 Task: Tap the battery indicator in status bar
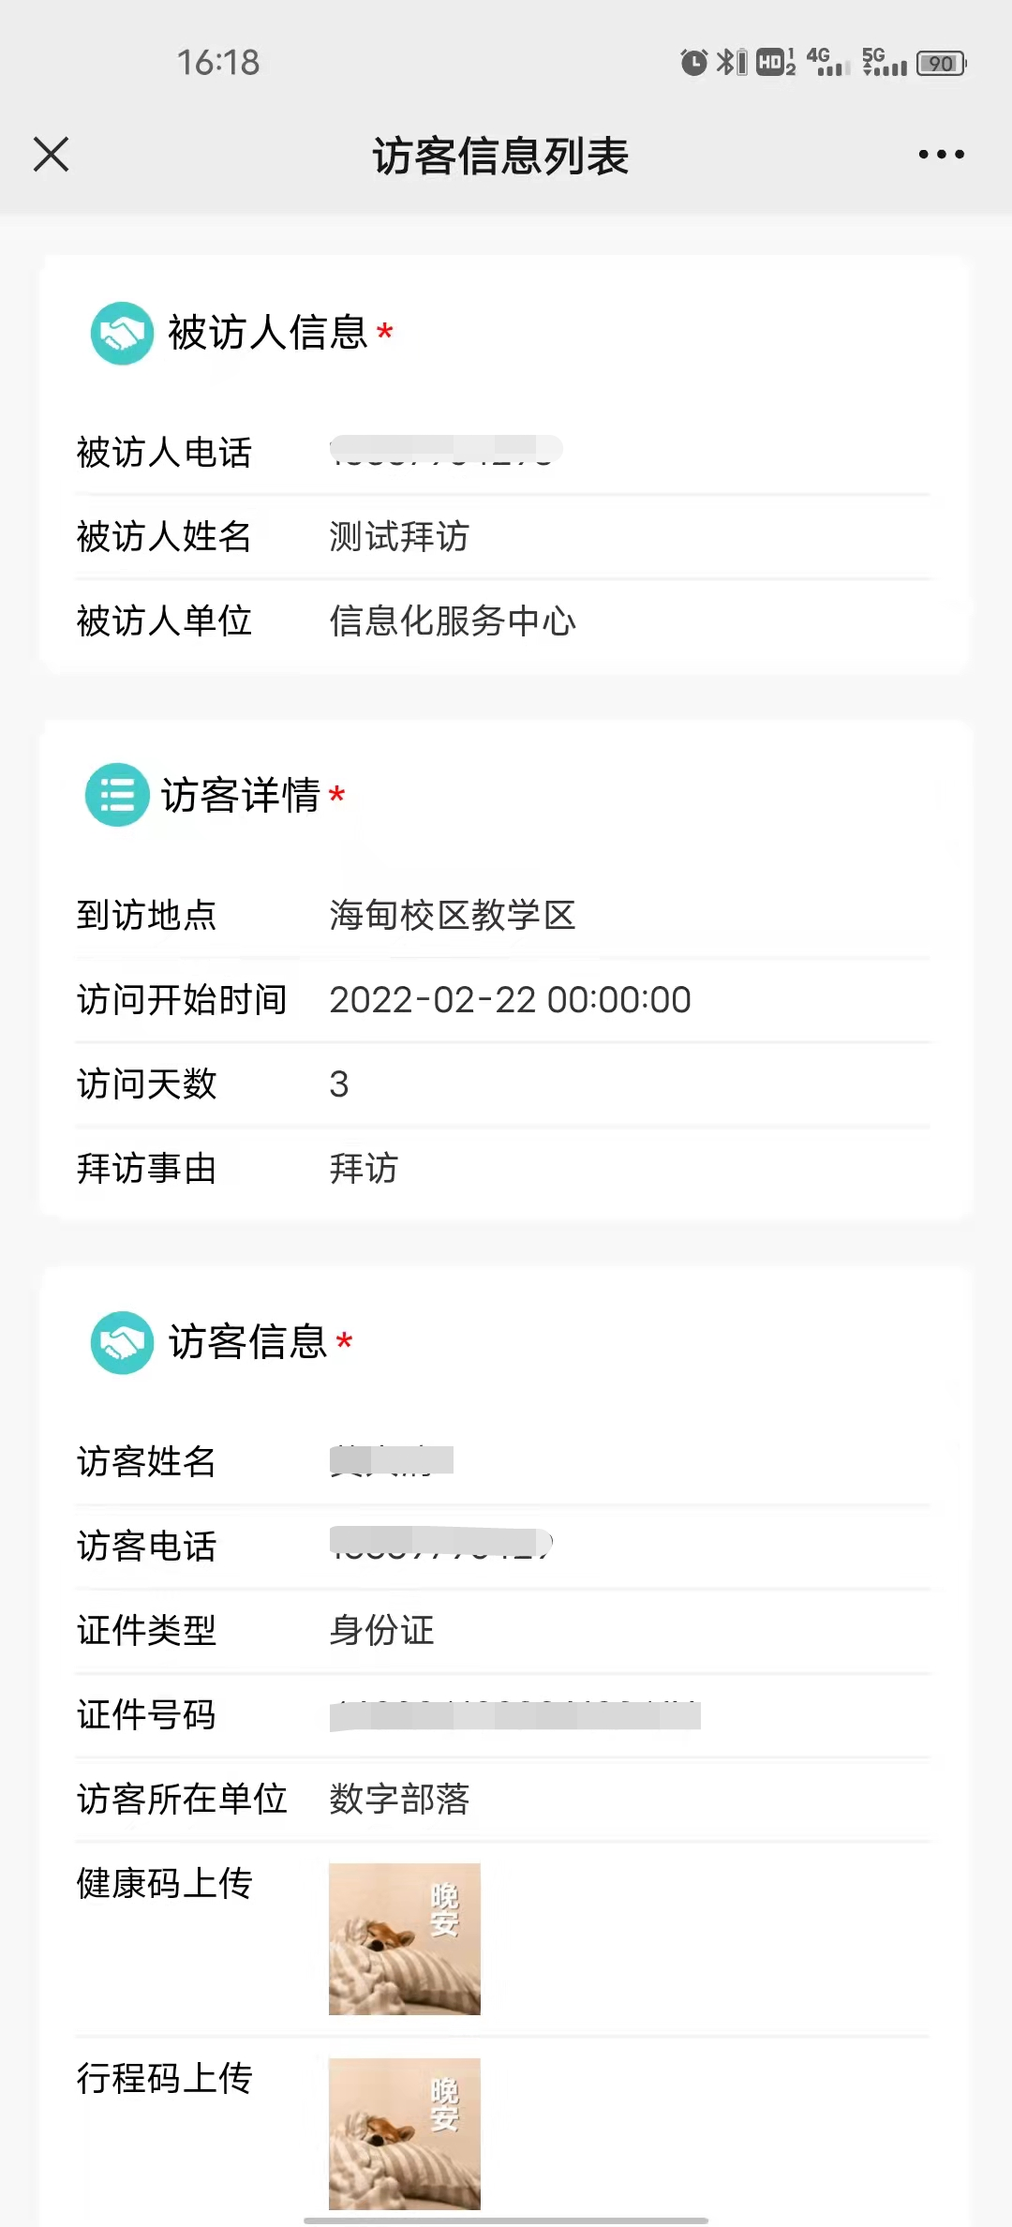941,64
